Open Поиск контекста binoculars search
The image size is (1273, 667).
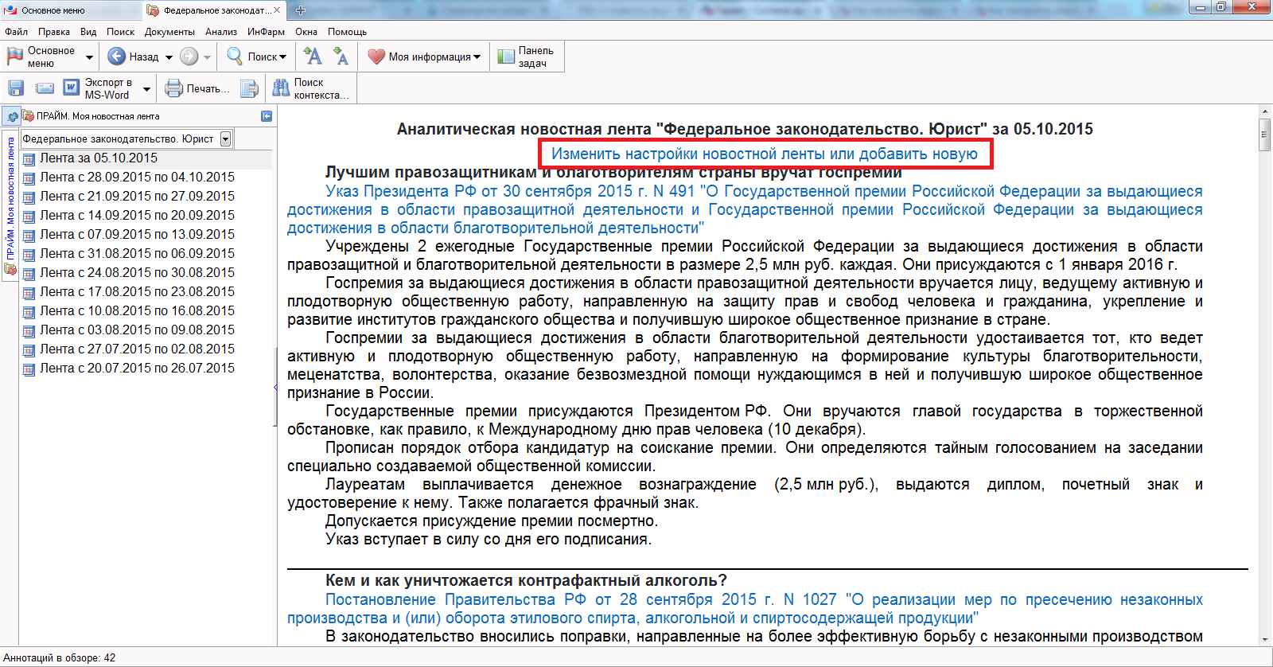[310, 88]
